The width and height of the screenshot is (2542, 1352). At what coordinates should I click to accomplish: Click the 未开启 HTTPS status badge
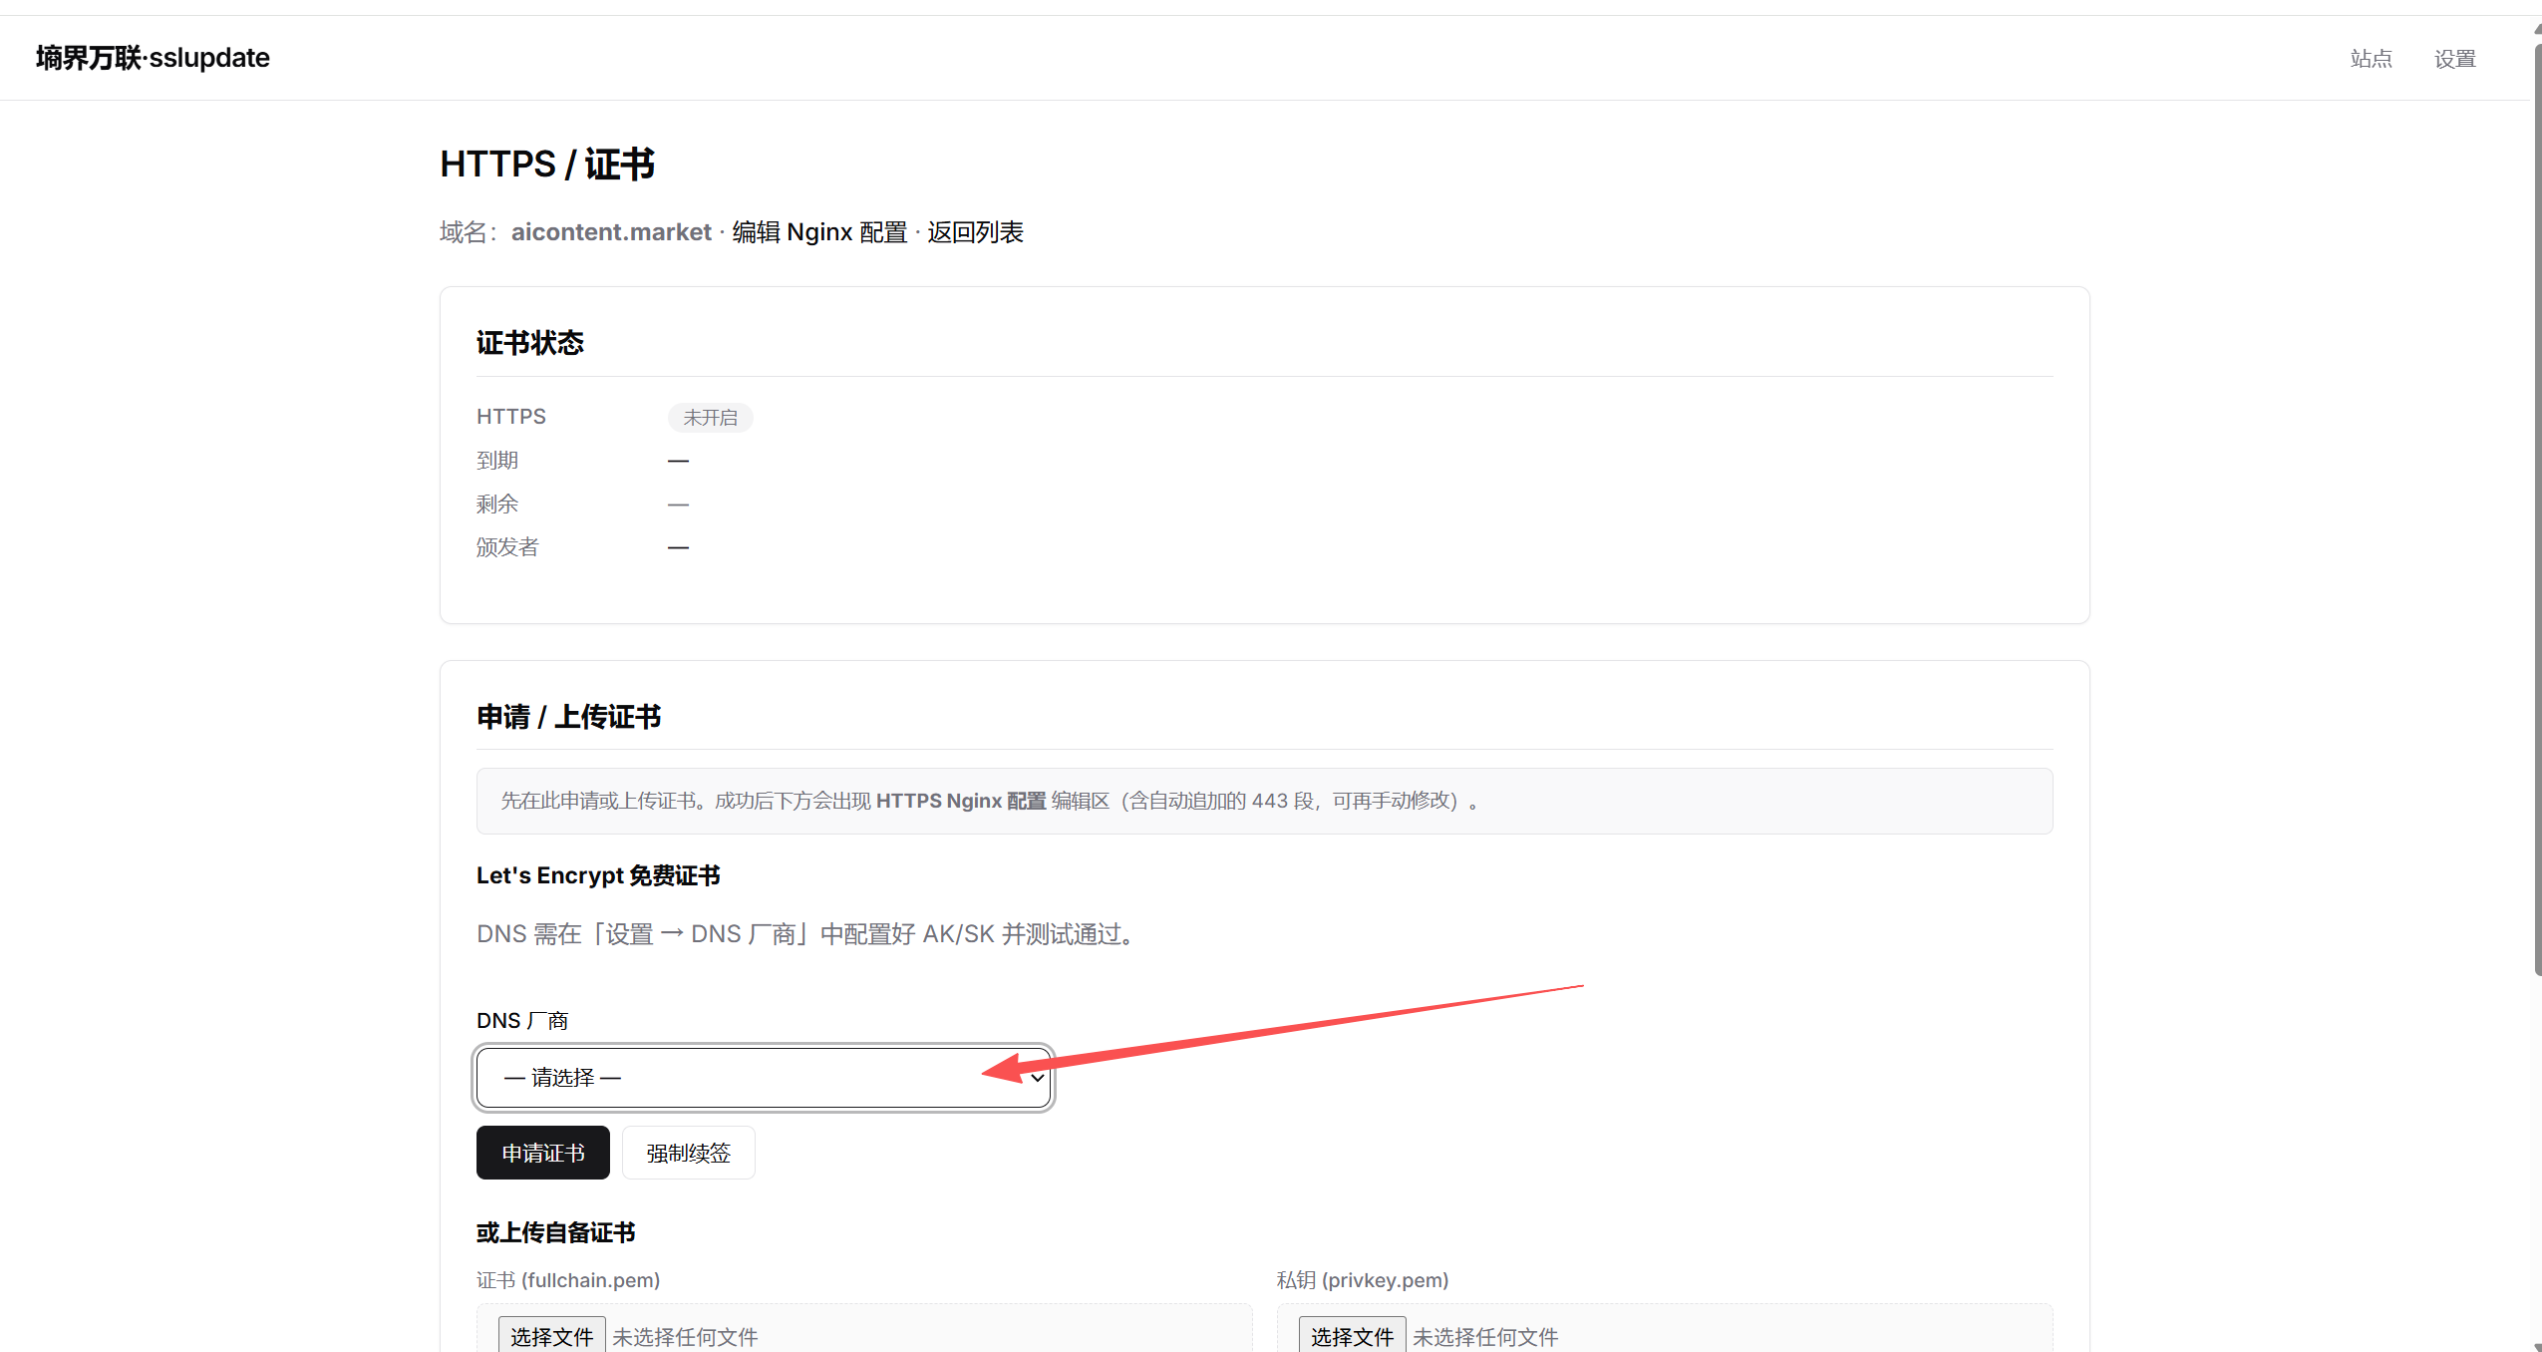[711, 418]
